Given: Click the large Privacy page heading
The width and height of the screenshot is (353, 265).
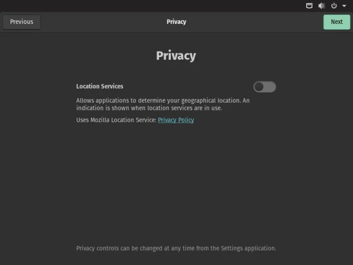Looking at the screenshot, I should (x=176, y=56).
